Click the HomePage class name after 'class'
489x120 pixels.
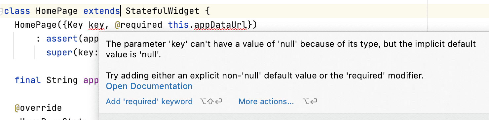pyautogui.click(x=57, y=11)
